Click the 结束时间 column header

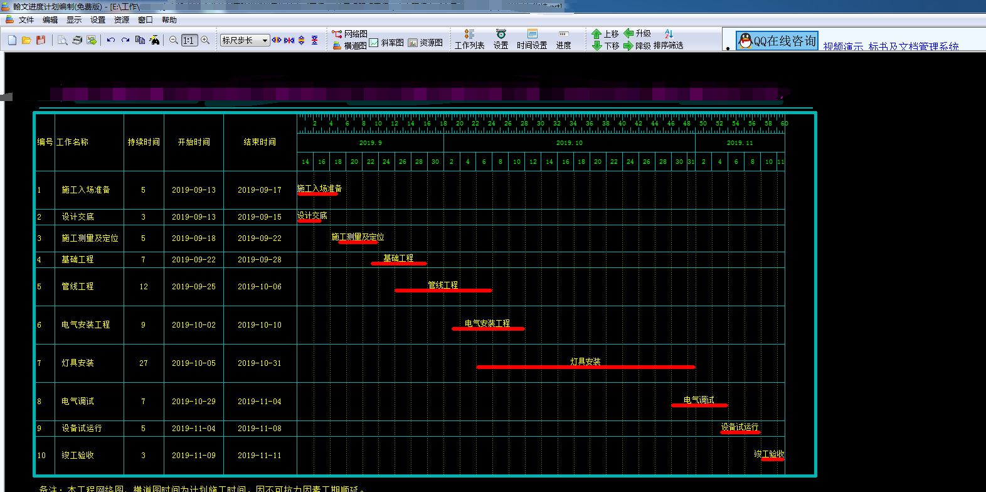[260, 142]
